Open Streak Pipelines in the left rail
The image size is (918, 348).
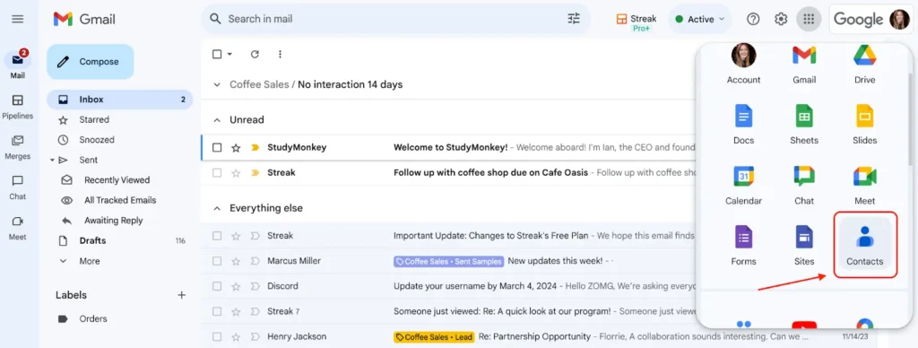[18, 107]
